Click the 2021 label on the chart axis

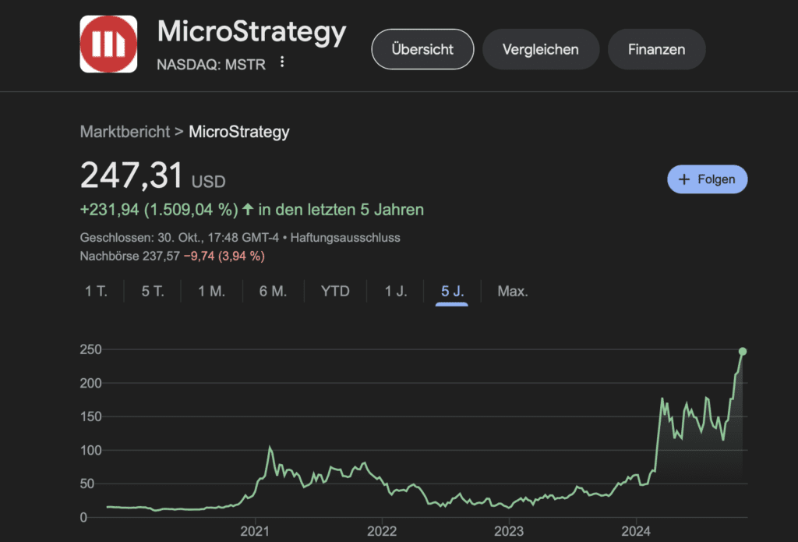(x=255, y=531)
